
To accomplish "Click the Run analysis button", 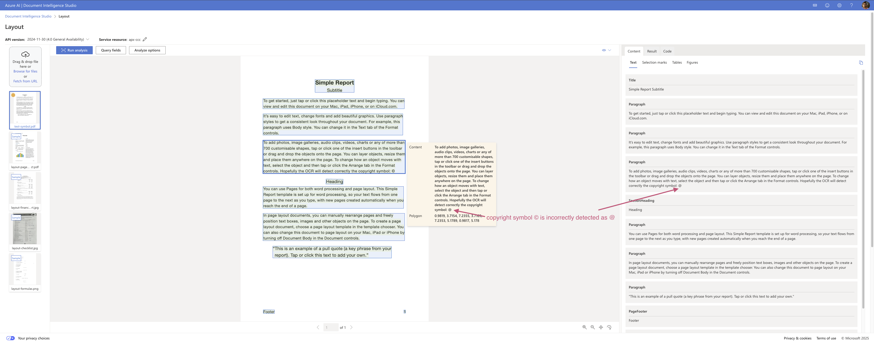I will (74, 50).
